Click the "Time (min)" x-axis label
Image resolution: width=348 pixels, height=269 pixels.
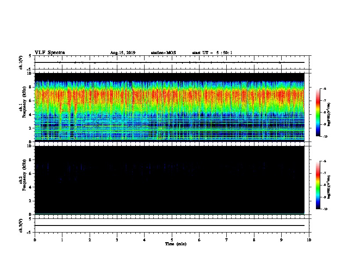click(x=176, y=244)
